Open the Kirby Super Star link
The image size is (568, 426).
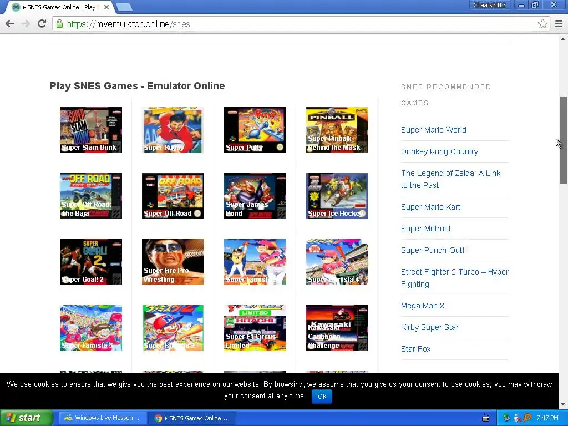click(x=430, y=327)
